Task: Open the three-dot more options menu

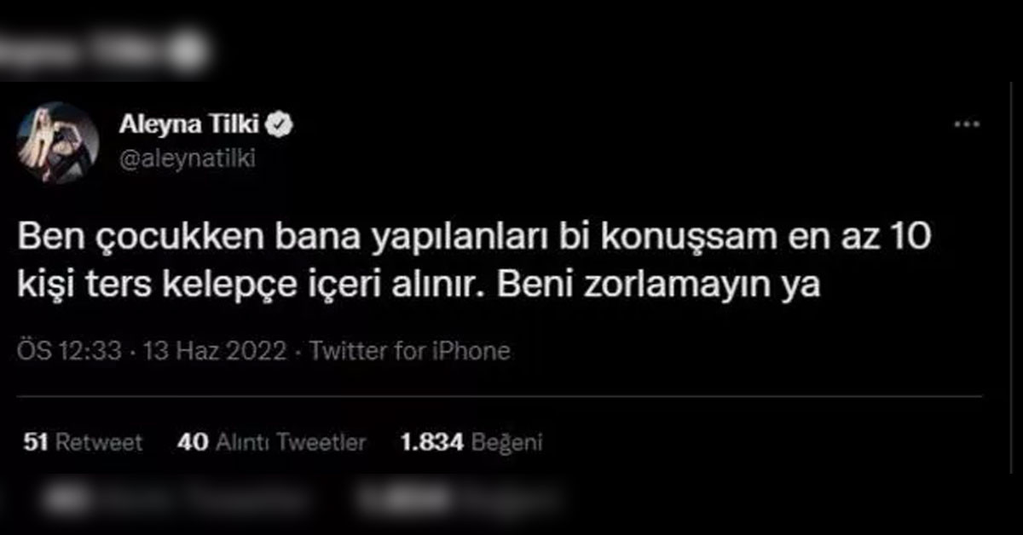Action: click(x=966, y=125)
